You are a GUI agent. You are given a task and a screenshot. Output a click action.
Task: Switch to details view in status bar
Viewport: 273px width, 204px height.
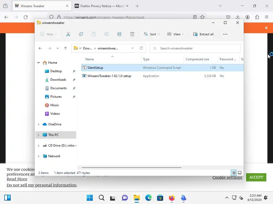click(234, 173)
